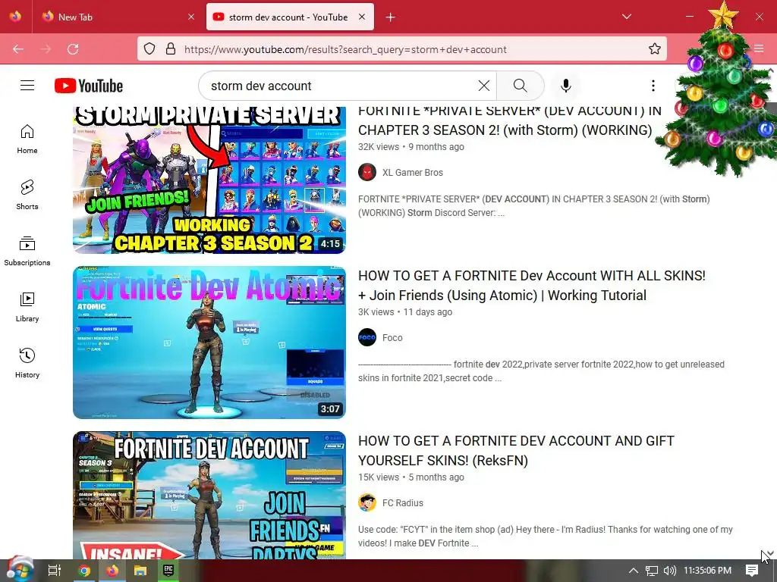Click Foco channel avatar
The width and height of the screenshot is (777, 582).
click(x=367, y=337)
